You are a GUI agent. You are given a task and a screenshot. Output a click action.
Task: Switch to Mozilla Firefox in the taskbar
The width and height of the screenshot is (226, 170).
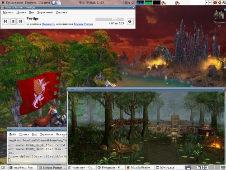[x=140, y=167]
